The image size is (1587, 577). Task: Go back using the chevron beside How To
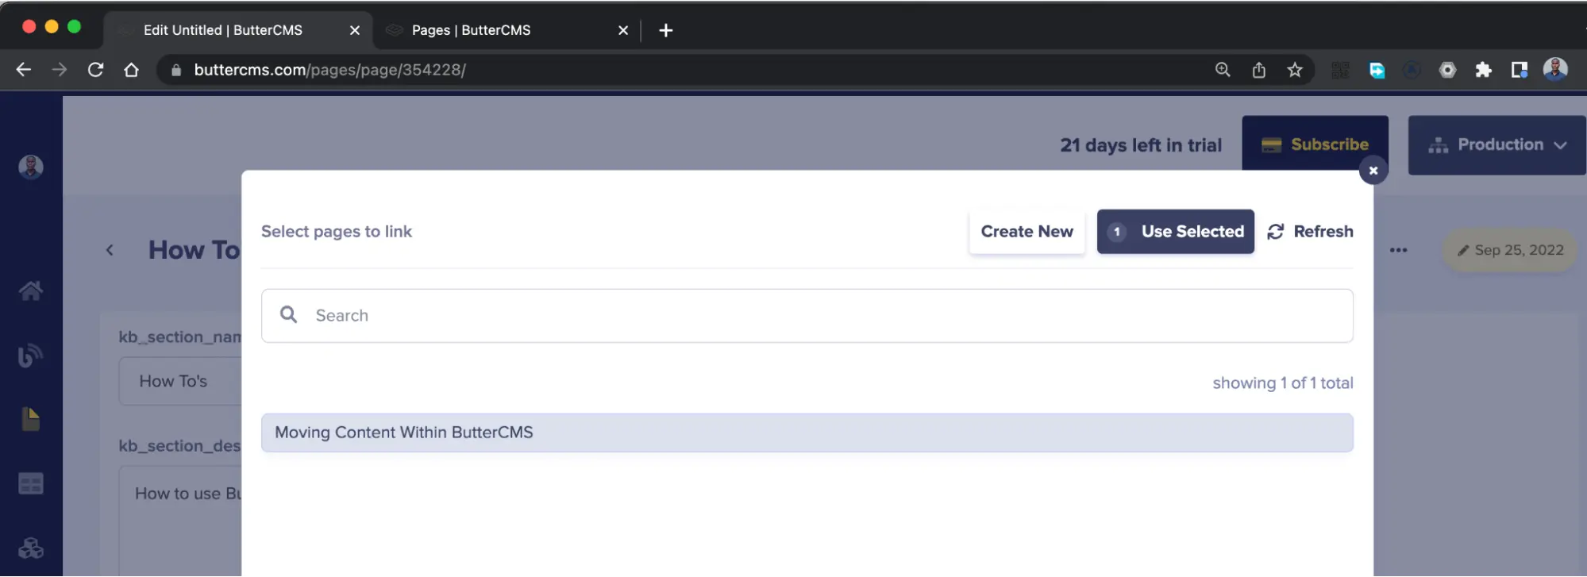pos(110,250)
